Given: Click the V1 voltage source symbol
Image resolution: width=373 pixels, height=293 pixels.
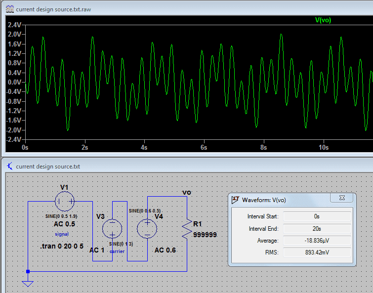Looking at the screenshot, I should pos(65,202).
